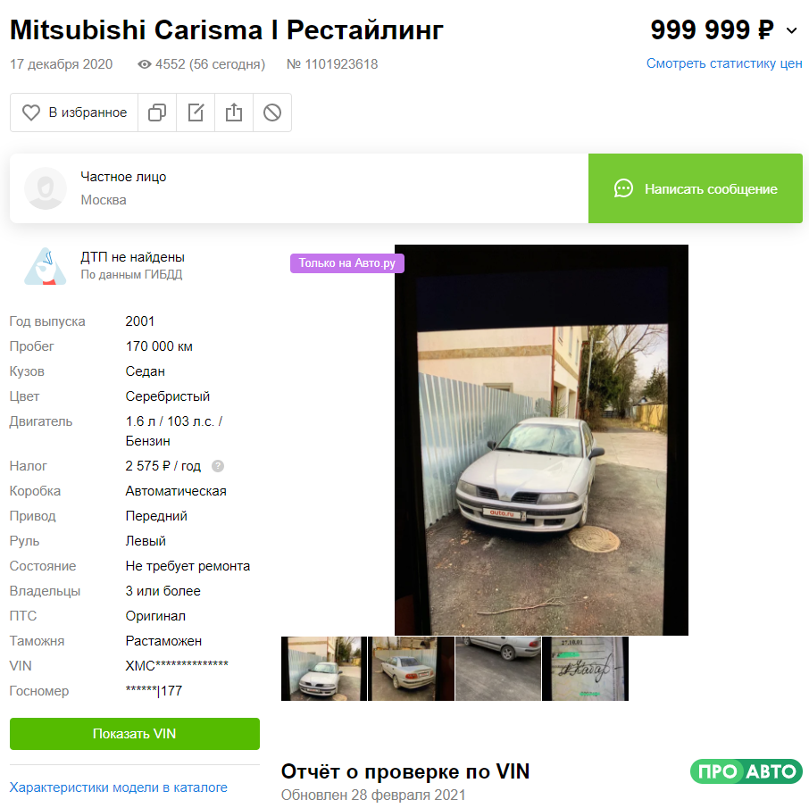The height and width of the screenshot is (808, 809).
Task: Click the seller avatar icon
Action: pos(46,188)
